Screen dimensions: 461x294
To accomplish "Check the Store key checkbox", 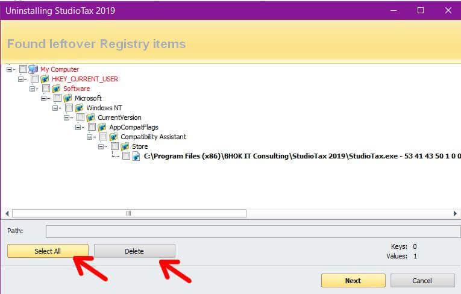I will coord(115,146).
